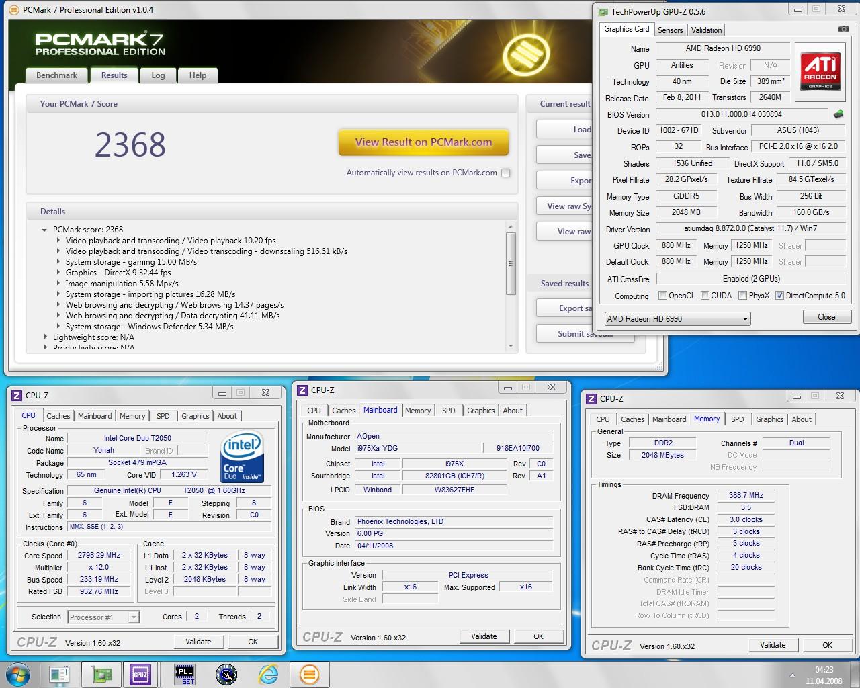Open the Graphics tab in Mainboard CPU-Z window
This screenshot has height=688, width=860.
click(480, 411)
